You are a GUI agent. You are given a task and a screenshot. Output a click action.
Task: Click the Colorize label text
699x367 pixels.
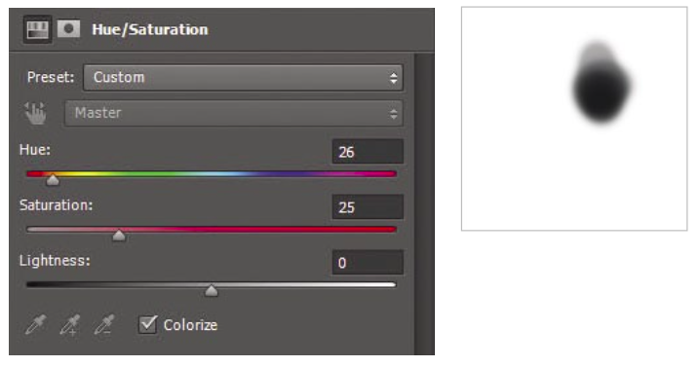point(190,325)
